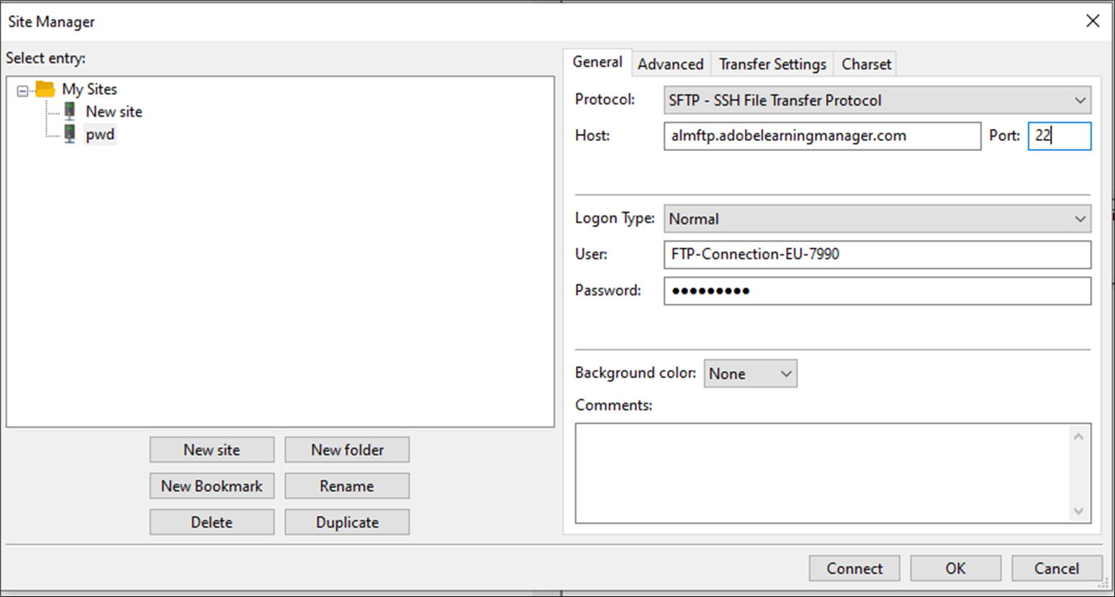
Task: Focus the Password field
Action: click(877, 291)
